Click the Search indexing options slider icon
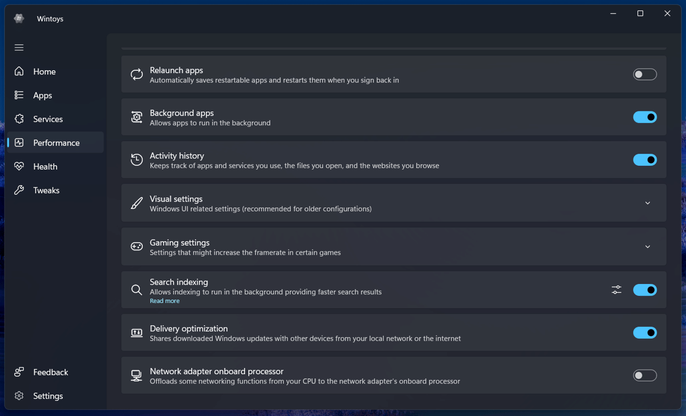Screen dimensions: 686x416 tap(616, 290)
